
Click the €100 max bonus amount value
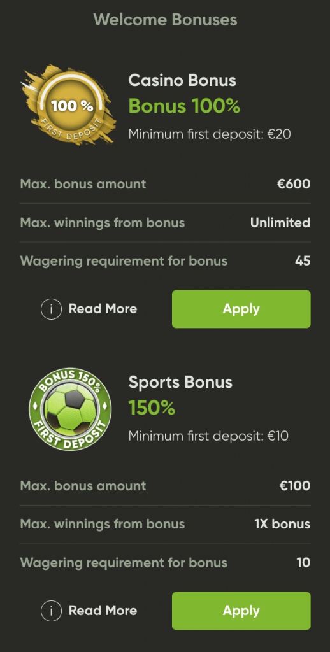click(x=295, y=486)
